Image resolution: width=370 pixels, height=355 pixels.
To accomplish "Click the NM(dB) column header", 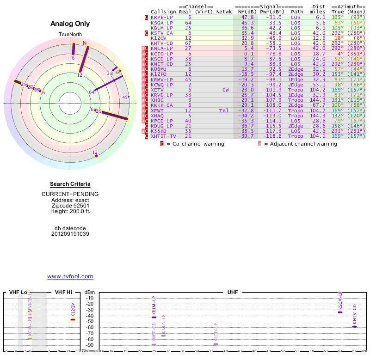I will point(247,12).
